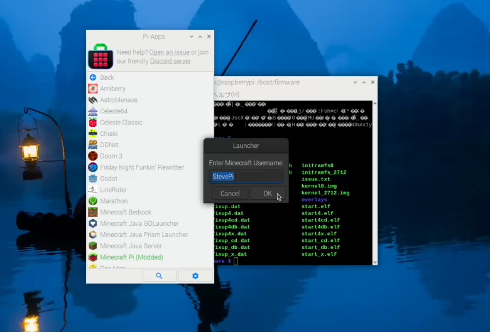Viewport: 490px width, 332px height.
Task: Cancel the Minecraft username dialog
Action: click(230, 194)
